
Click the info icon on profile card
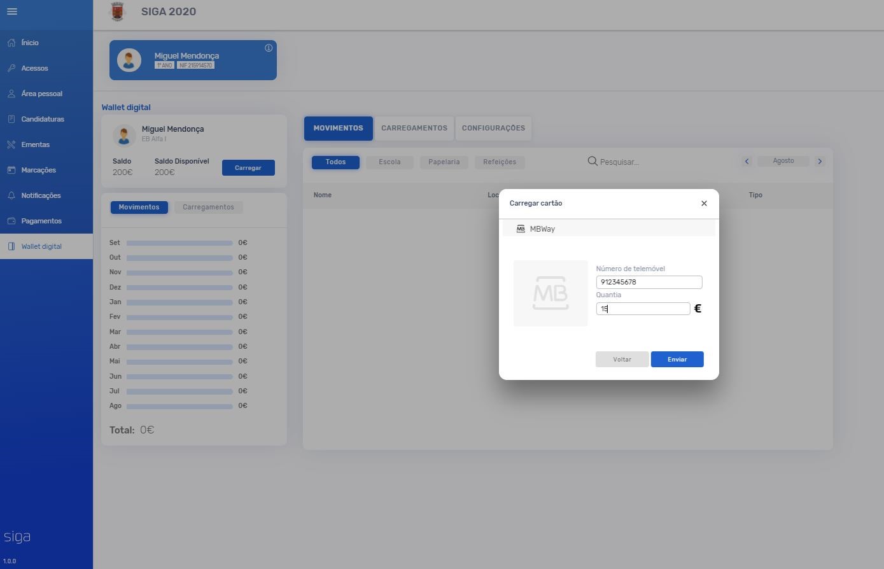pyautogui.click(x=269, y=48)
